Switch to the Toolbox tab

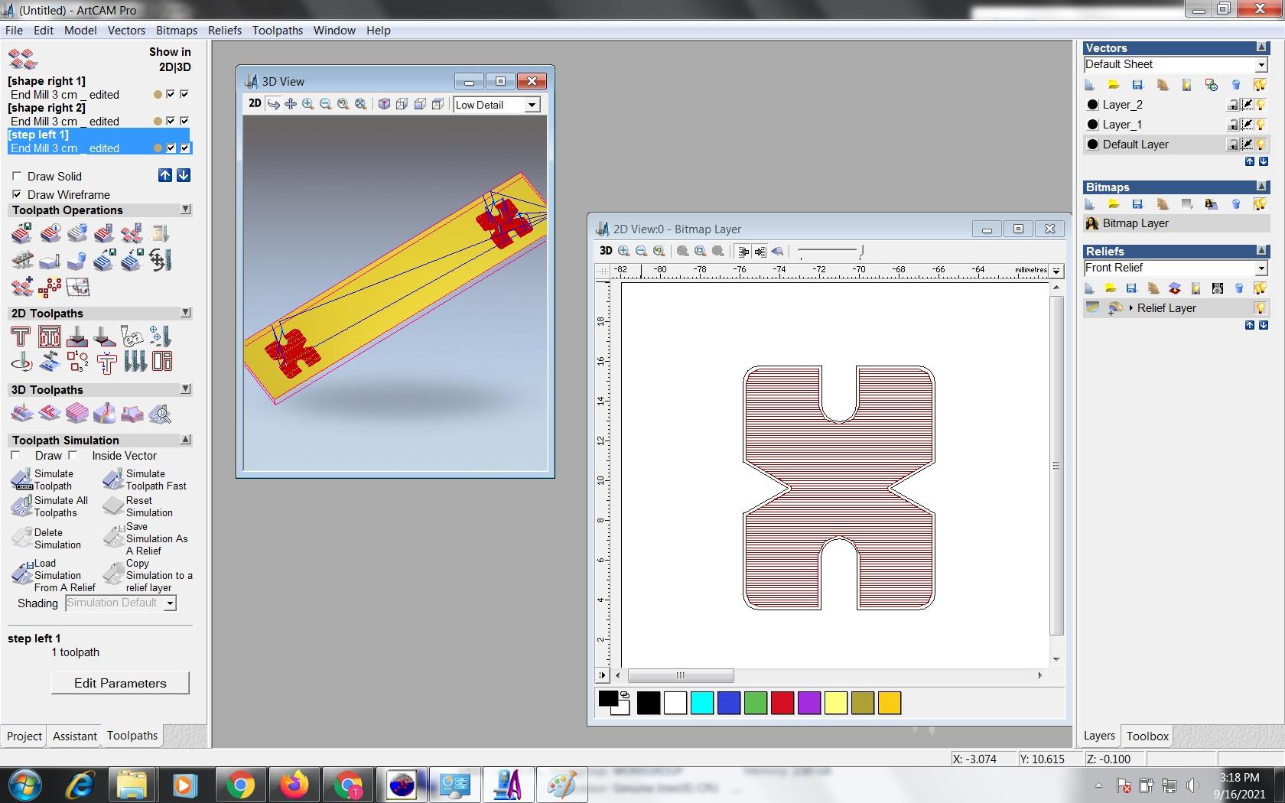pos(1147,736)
